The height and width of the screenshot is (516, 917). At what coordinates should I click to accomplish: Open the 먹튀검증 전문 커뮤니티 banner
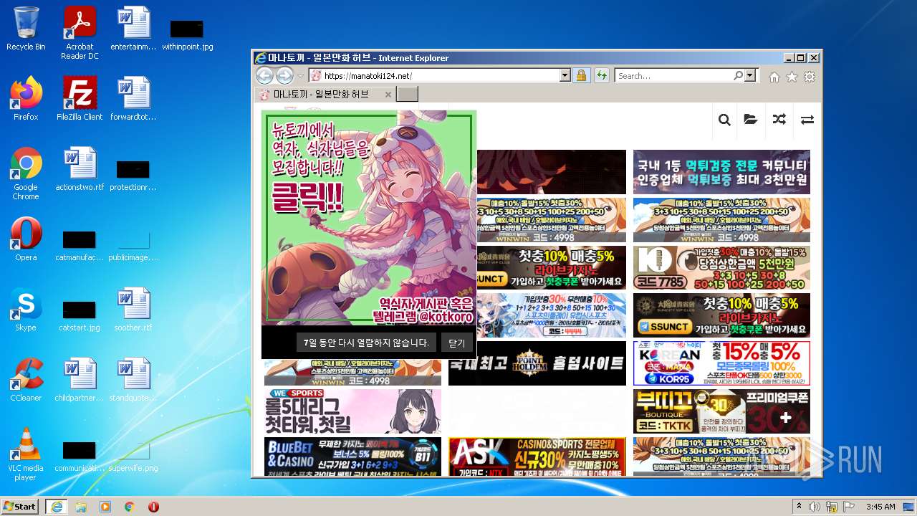click(x=721, y=172)
